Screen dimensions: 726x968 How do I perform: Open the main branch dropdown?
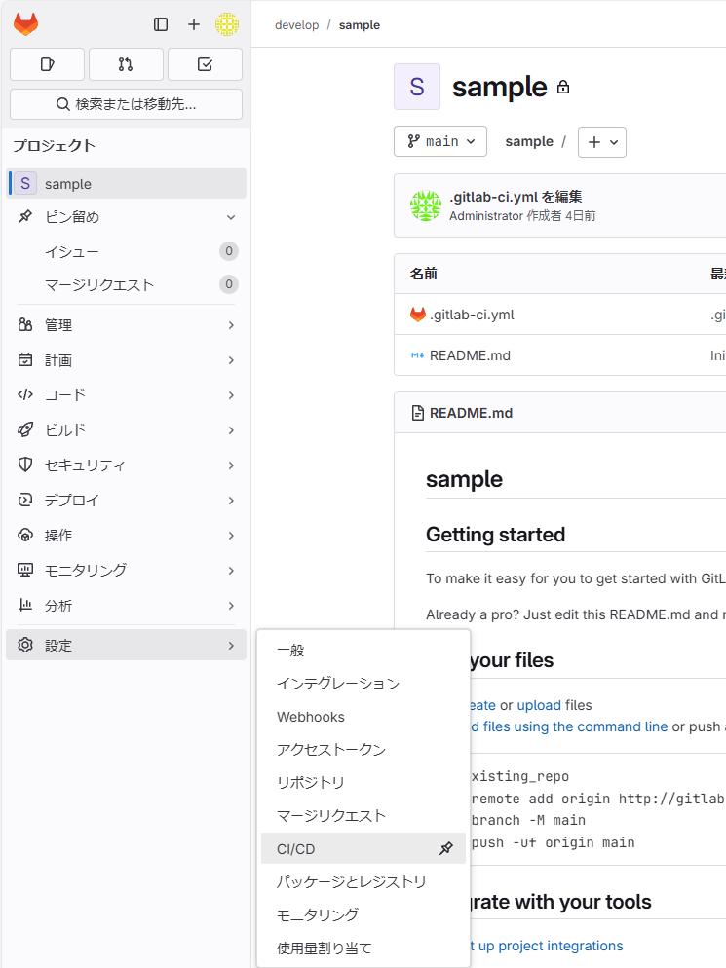pos(440,141)
